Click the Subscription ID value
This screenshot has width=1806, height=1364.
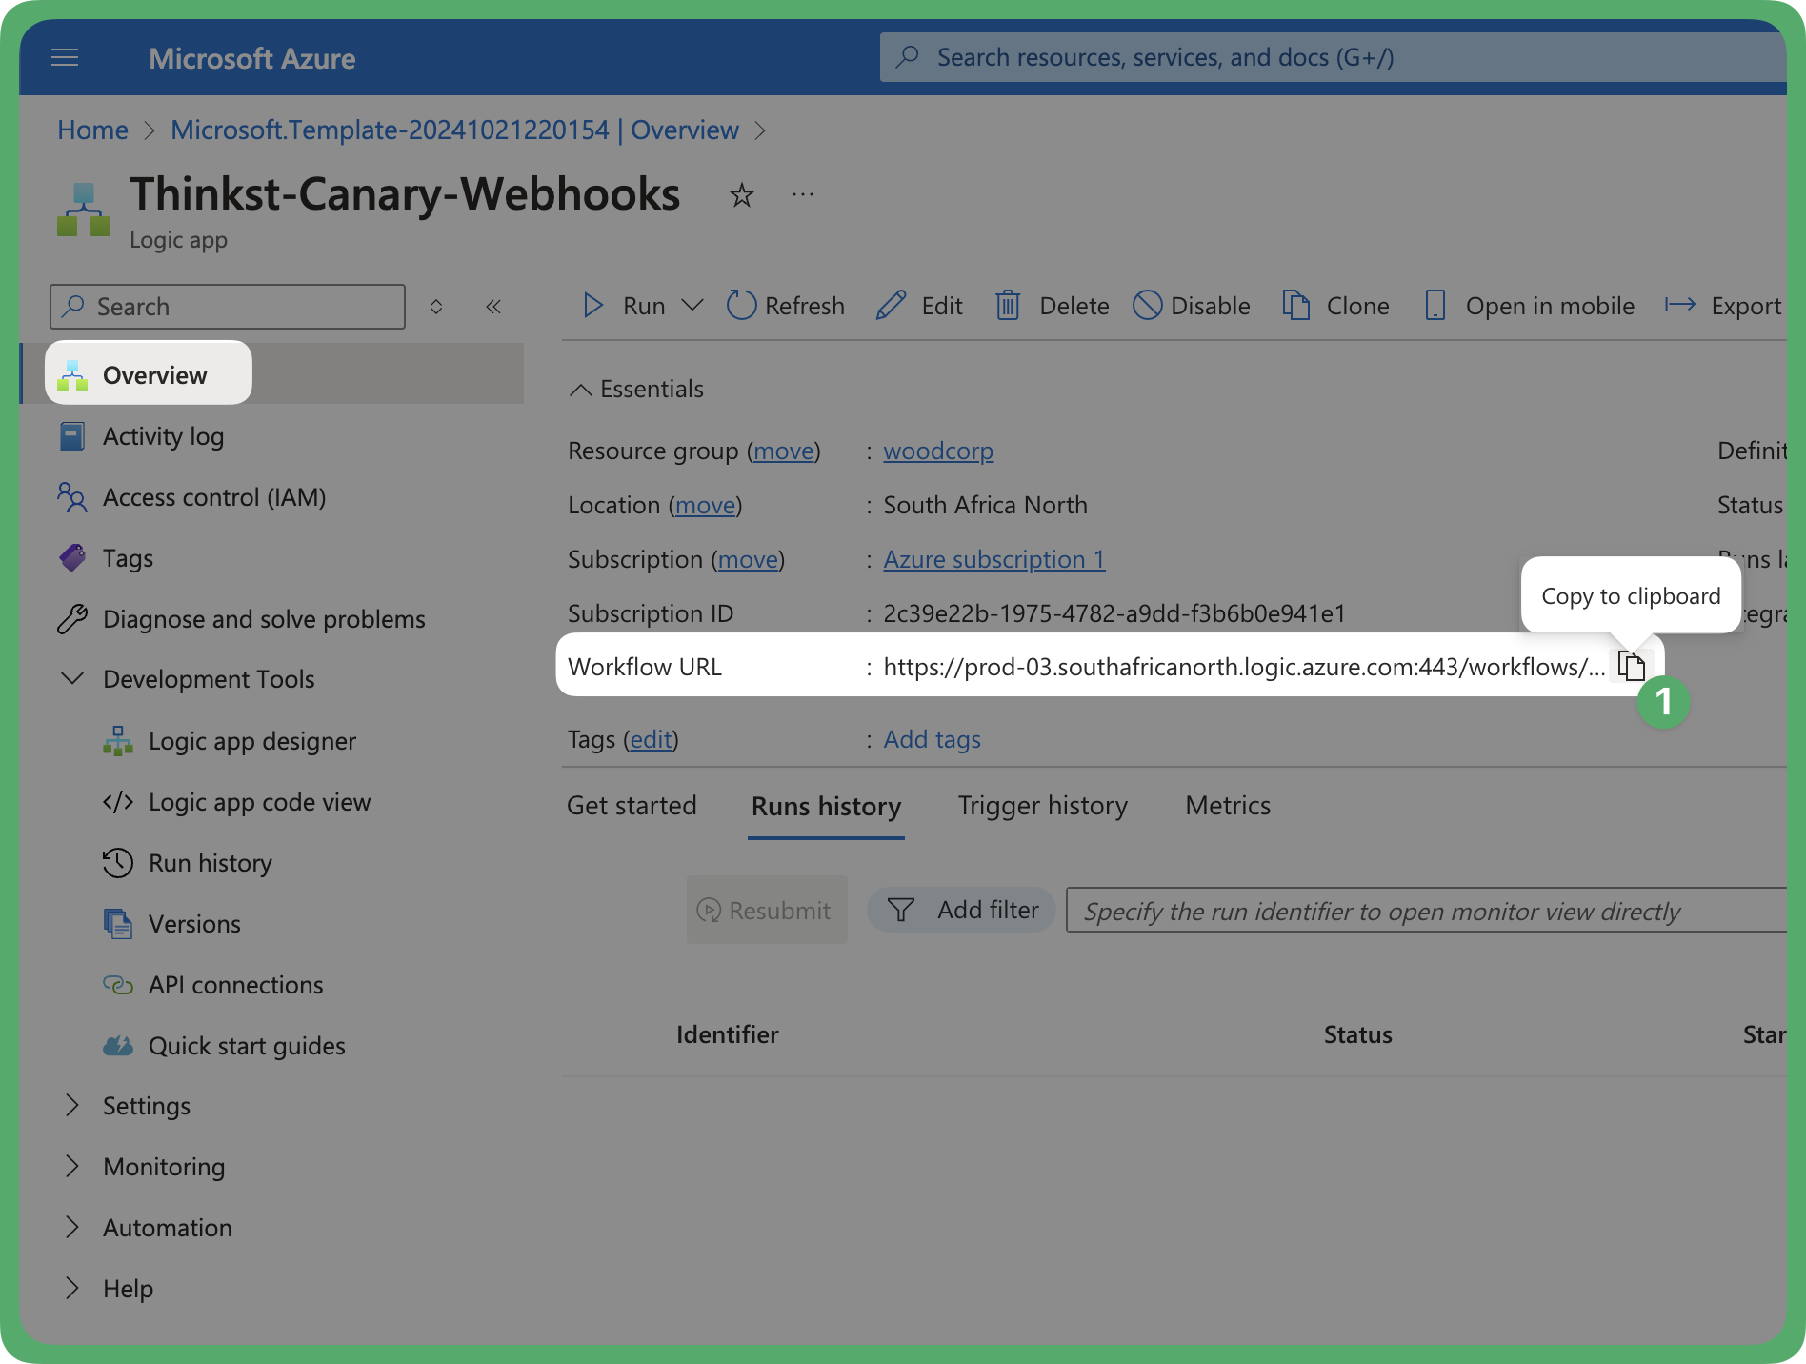click(x=1114, y=613)
